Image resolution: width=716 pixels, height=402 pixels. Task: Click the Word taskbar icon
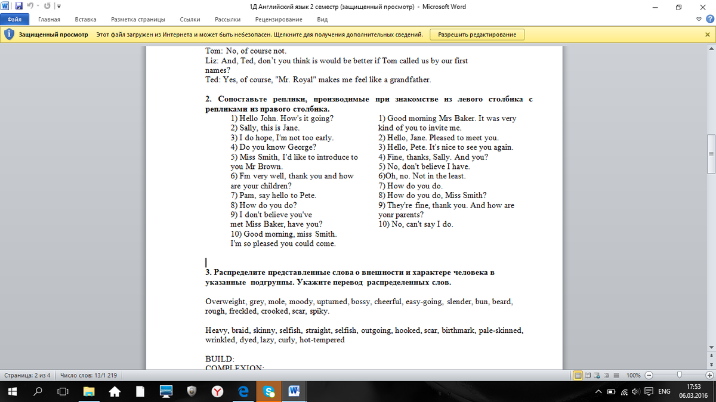tap(294, 391)
